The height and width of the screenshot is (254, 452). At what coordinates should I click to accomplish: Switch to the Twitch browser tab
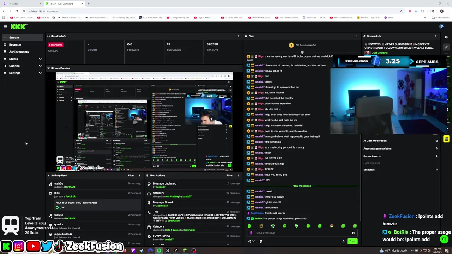21,4
